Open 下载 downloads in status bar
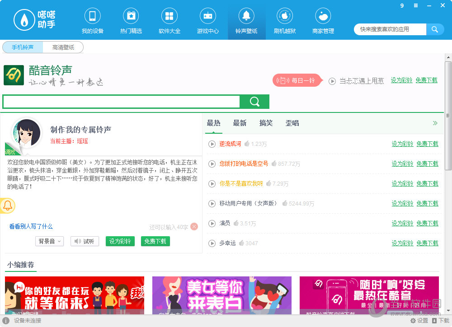Image resolution: width=452 pixels, height=327 pixels. [x=441, y=320]
